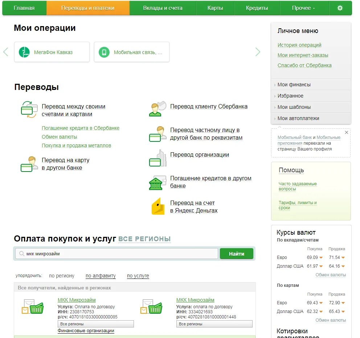
Task: Open Спасибо от Сбербанка link
Action: coord(304,65)
